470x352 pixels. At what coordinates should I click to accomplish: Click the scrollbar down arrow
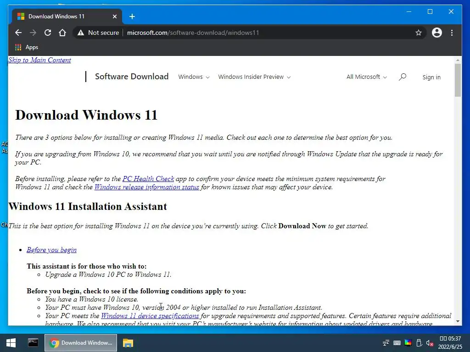pos(458,321)
